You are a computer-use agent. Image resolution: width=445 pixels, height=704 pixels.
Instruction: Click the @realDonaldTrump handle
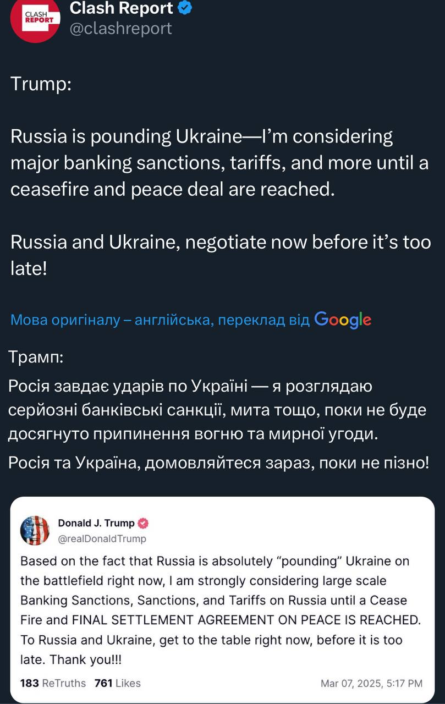point(102,538)
